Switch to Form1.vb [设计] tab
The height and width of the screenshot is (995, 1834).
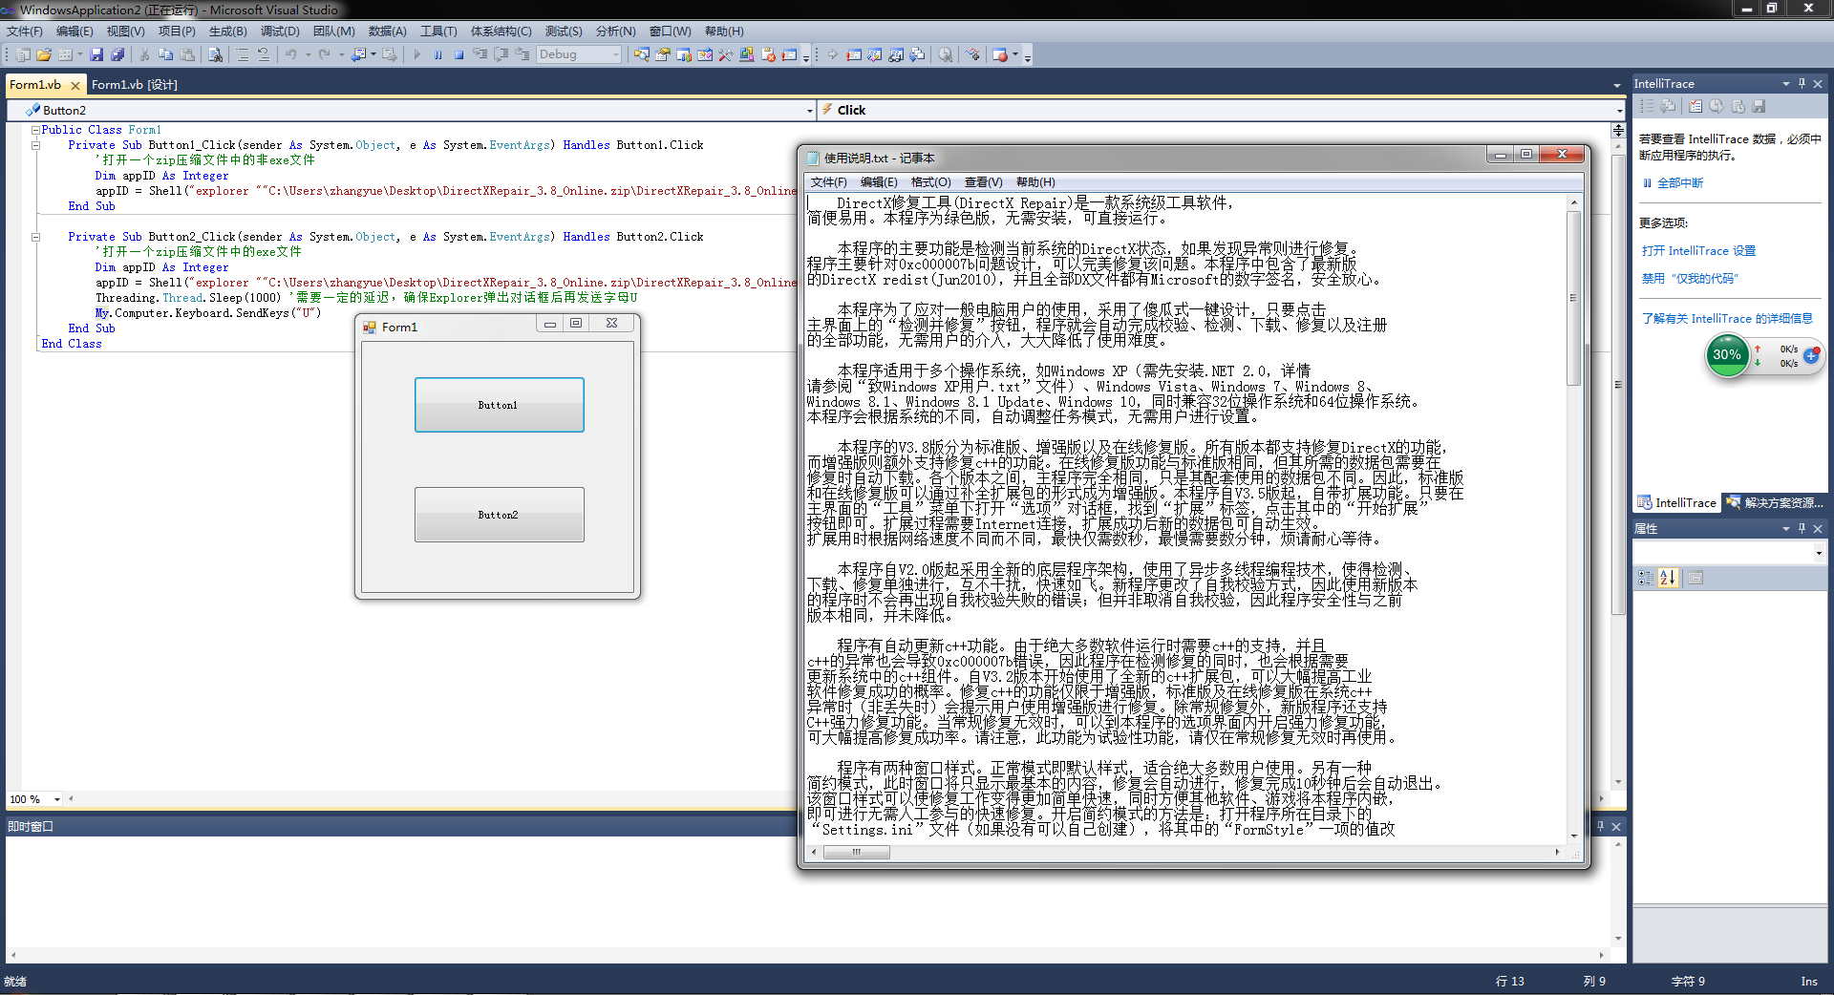[x=135, y=85]
